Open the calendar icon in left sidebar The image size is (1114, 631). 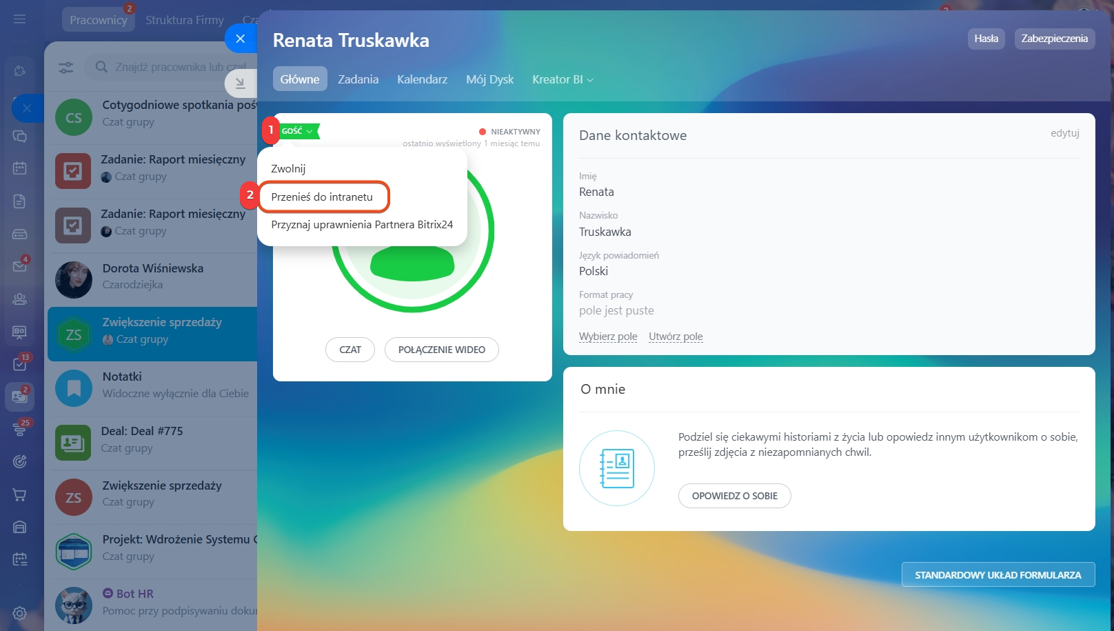tap(19, 168)
